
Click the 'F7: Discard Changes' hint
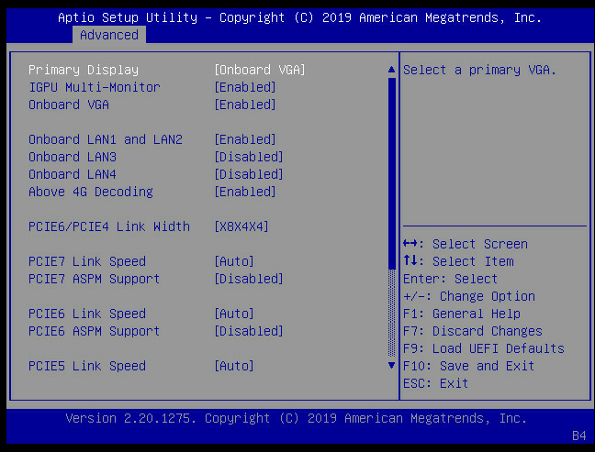tap(473, 331)
